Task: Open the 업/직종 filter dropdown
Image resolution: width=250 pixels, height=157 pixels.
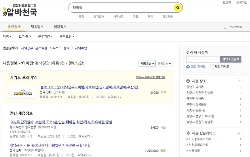Action: (x=25, y=37)
